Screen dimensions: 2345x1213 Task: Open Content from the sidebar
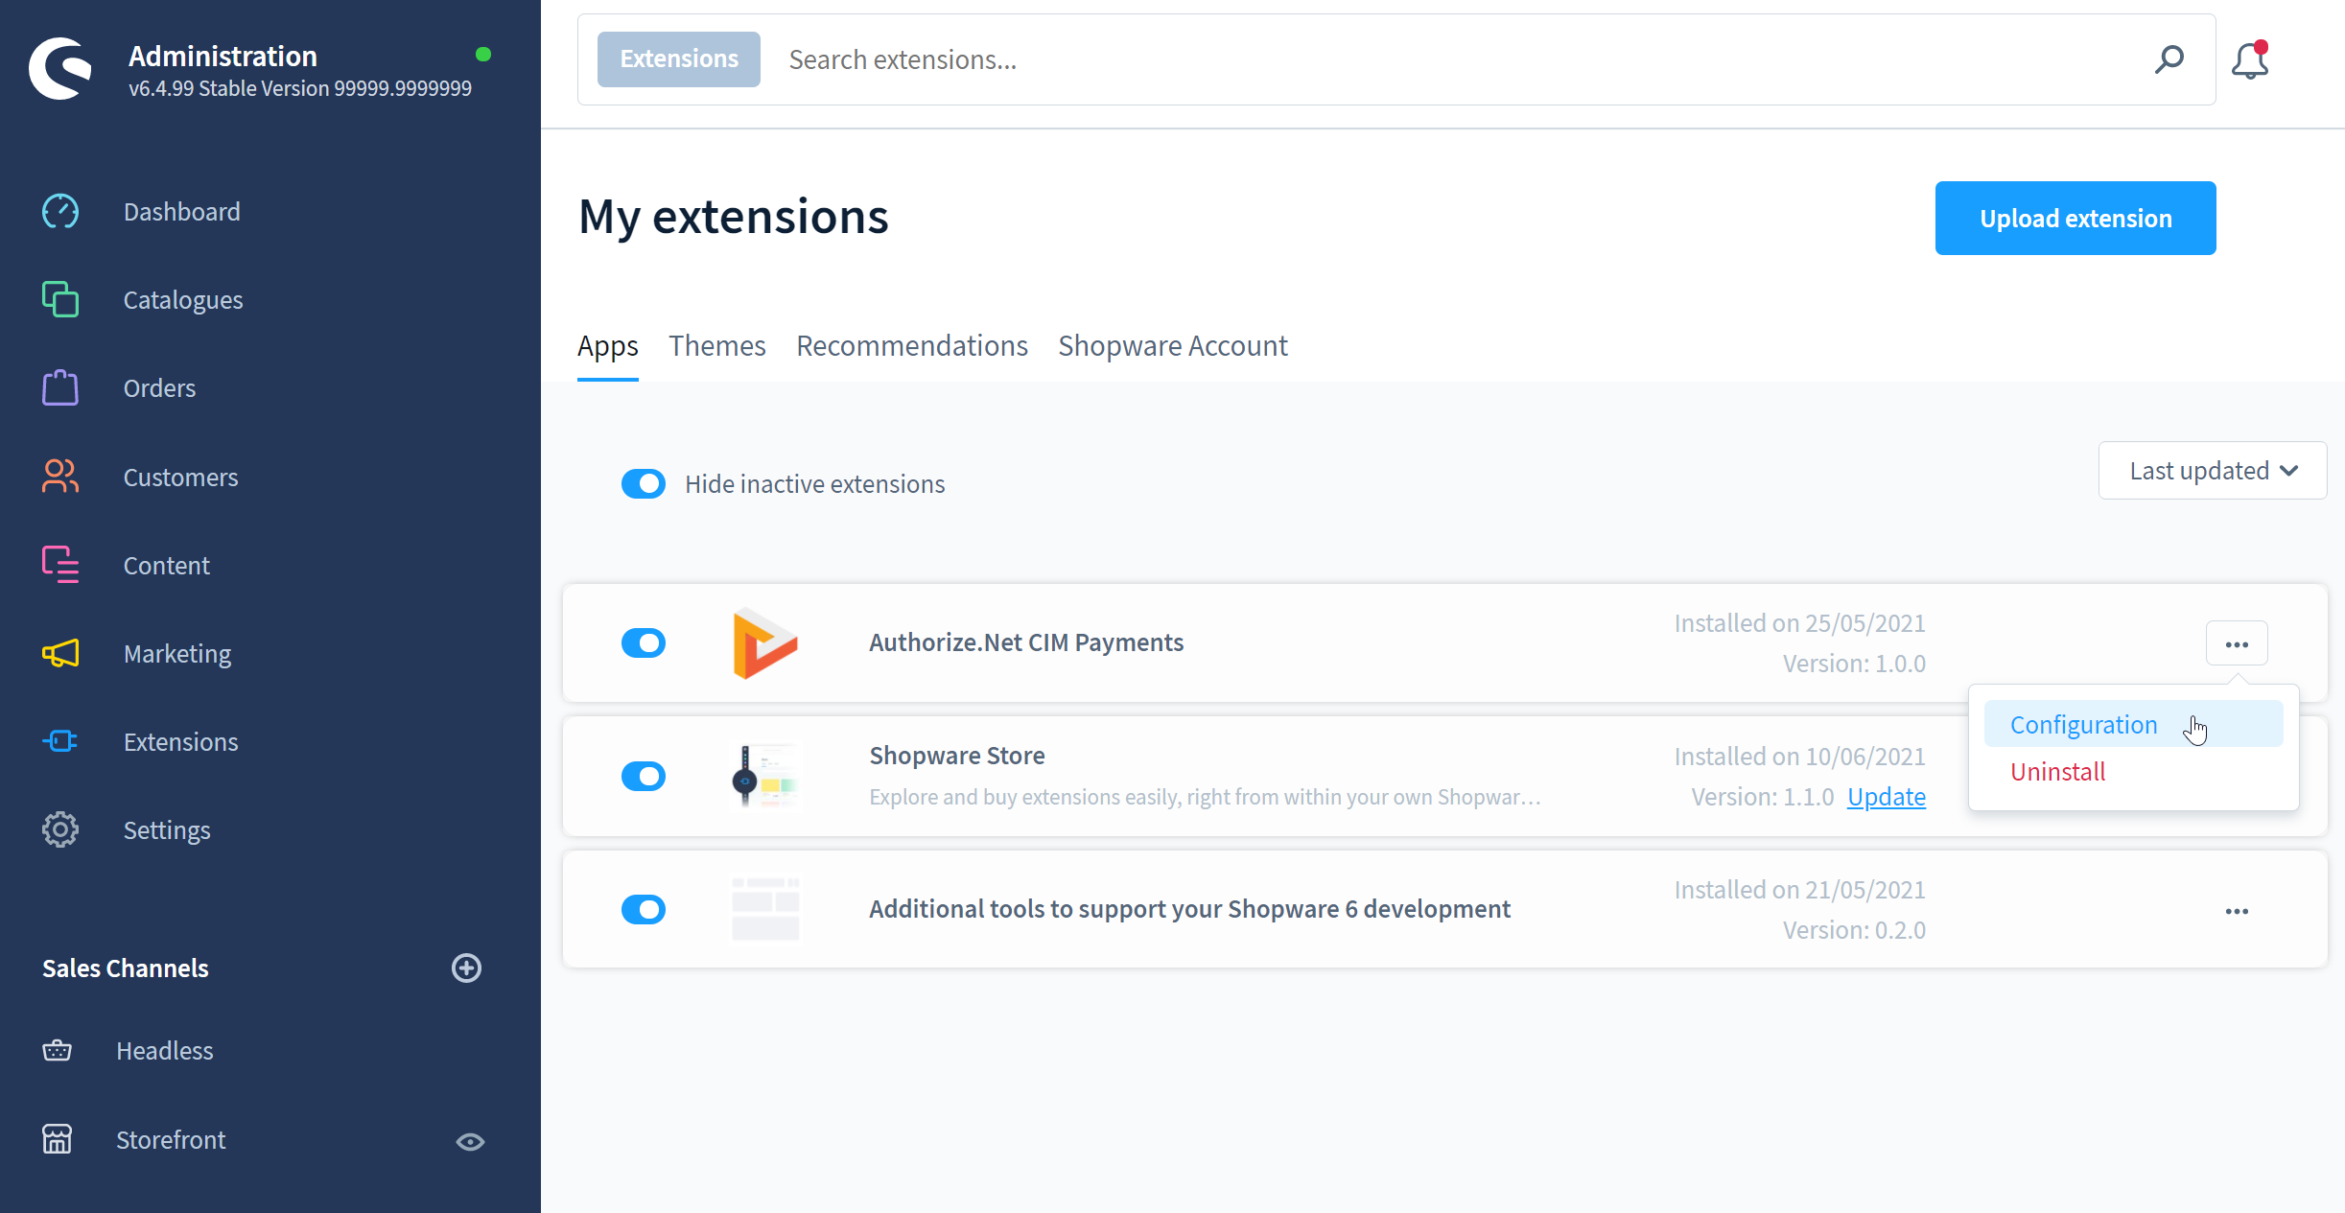point(167,566)
